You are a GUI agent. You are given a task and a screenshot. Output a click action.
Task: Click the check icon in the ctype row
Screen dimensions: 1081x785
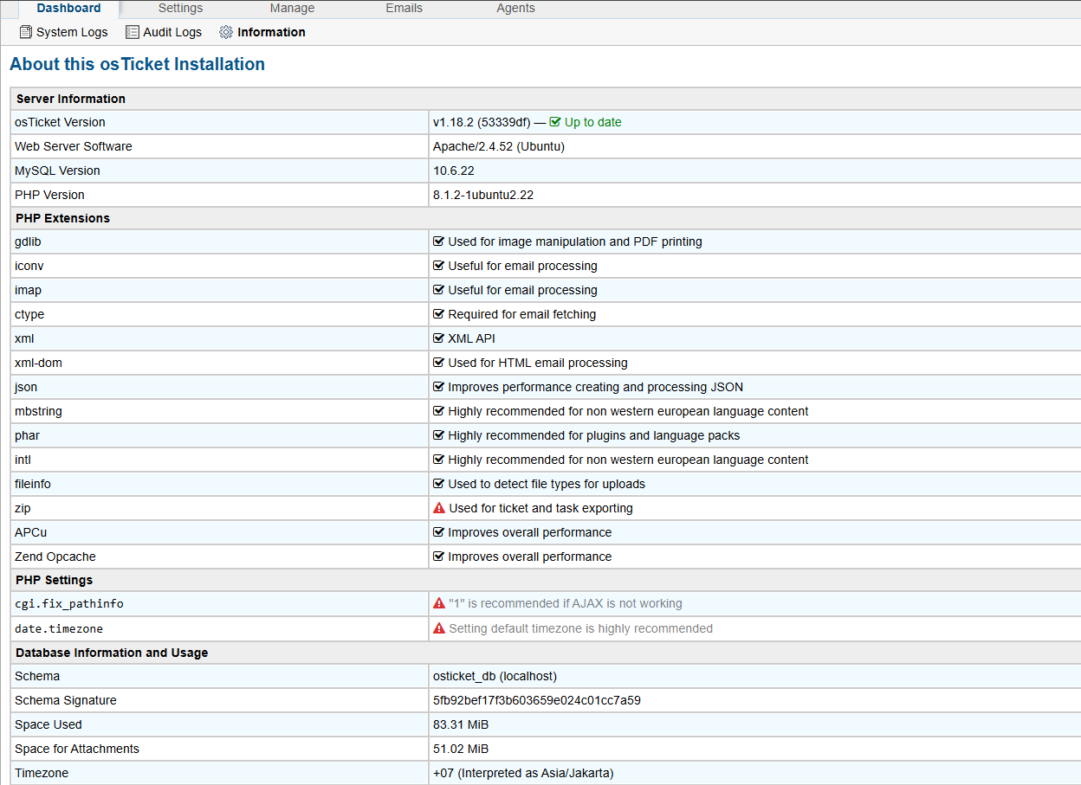438,314
